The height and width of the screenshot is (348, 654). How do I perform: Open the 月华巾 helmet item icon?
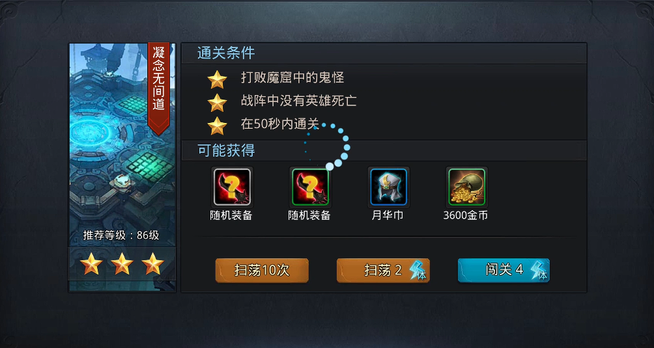tap(388, 187)
